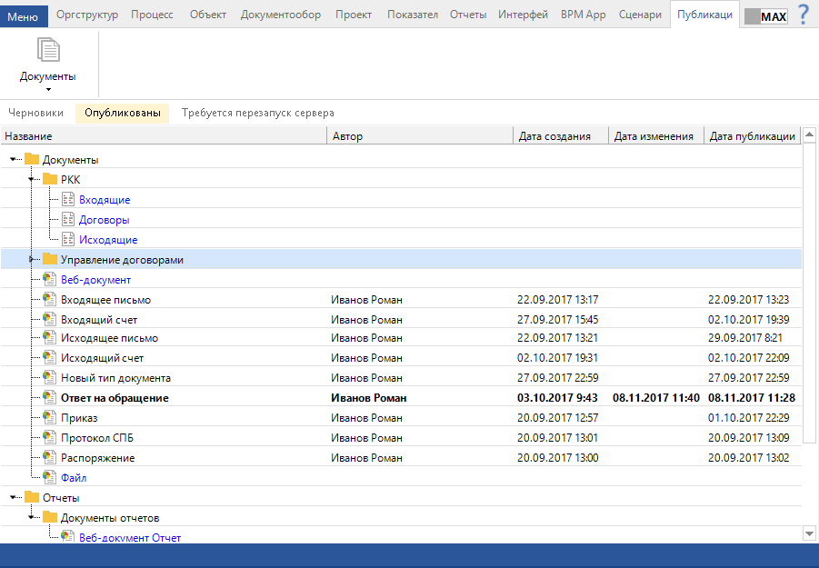Click the help question mark icon
Viewport: 819px width, 568px height.
[x=803, y=15]
